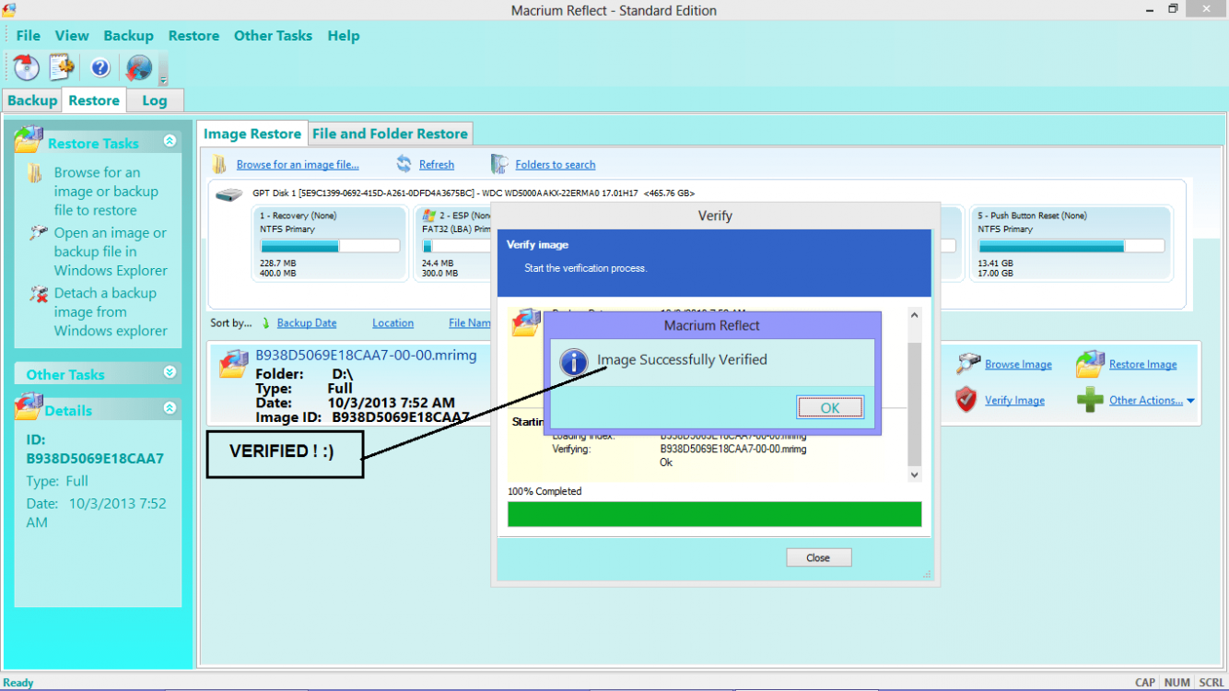Click the info icon in Macrium Reflect message box
1229x691 pixels.
(574, 361)
